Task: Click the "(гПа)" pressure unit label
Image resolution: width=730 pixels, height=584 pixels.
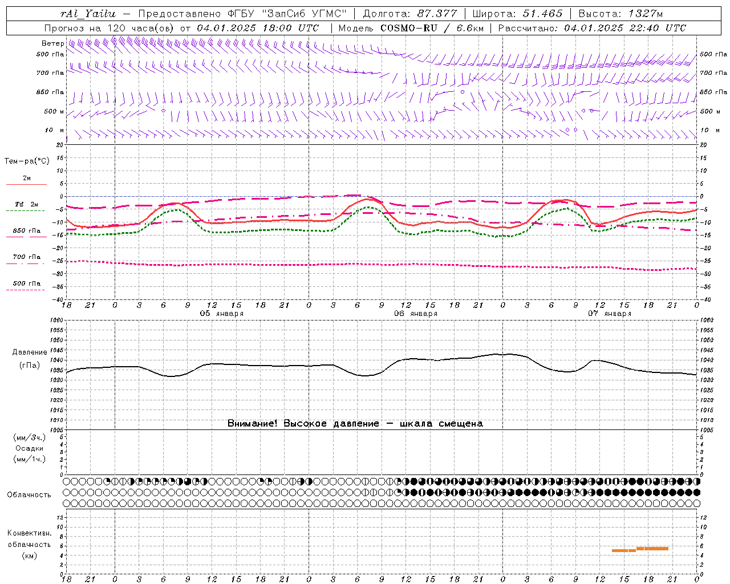Action: pyautogui.click(x=29, y=366)
